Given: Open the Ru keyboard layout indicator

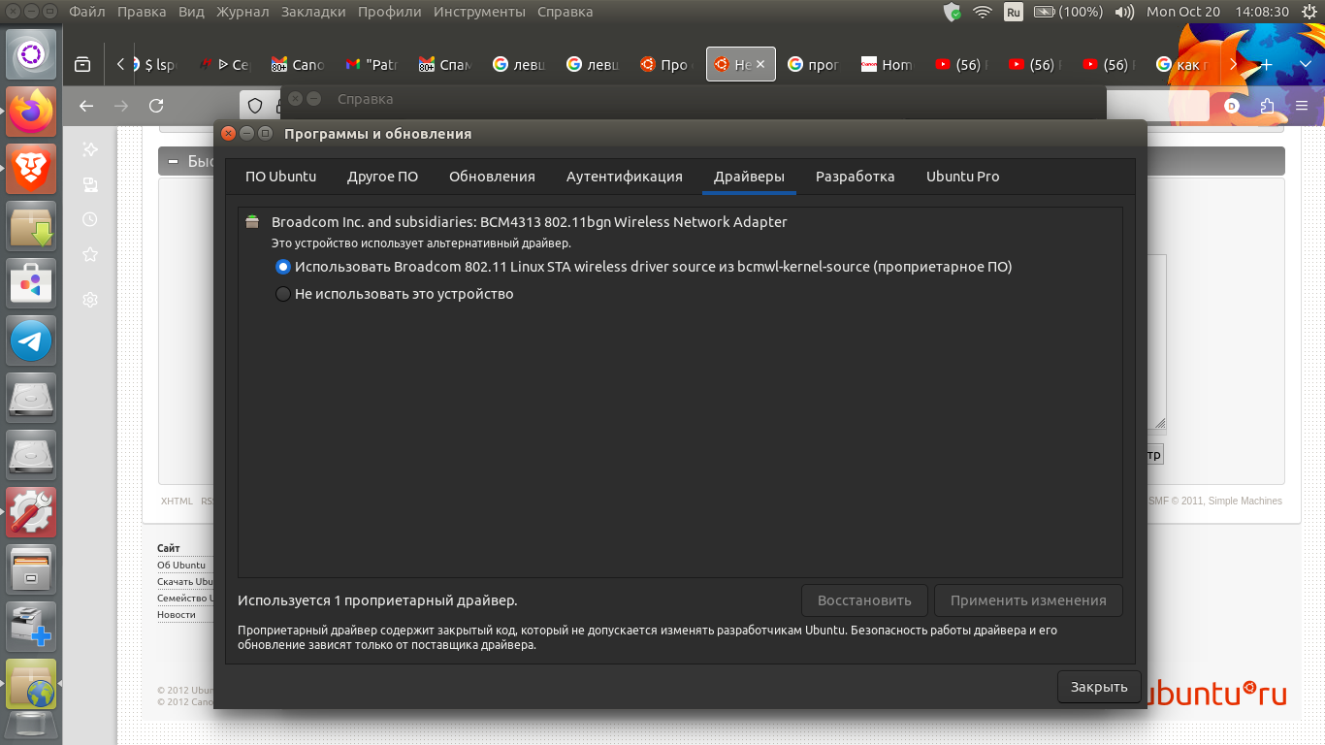Looking at the screenshot, I should click(x=1013, y=12).
